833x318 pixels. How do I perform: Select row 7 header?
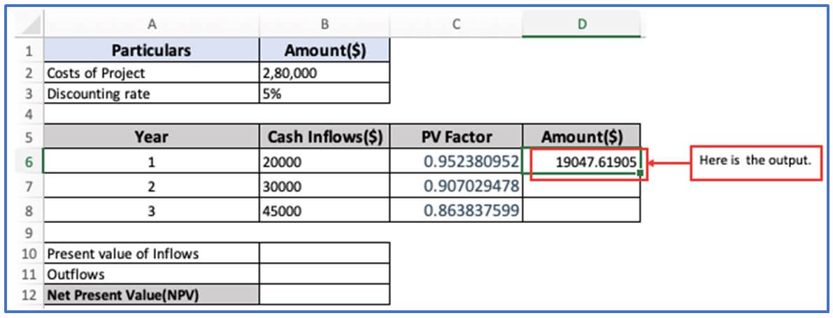click(29, 186)
